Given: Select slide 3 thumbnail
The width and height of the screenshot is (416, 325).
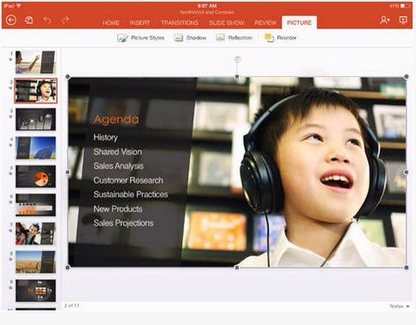Looking at the screenshot, I should [35, 119].
